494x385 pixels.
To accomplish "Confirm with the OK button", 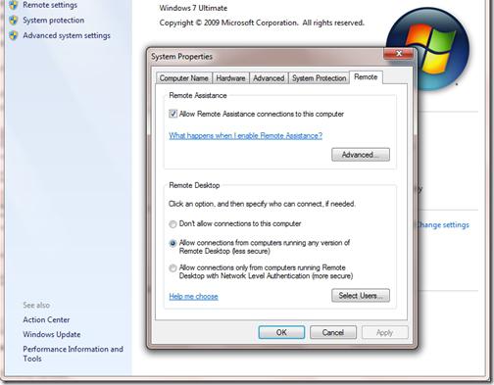I will coord(281,332).
